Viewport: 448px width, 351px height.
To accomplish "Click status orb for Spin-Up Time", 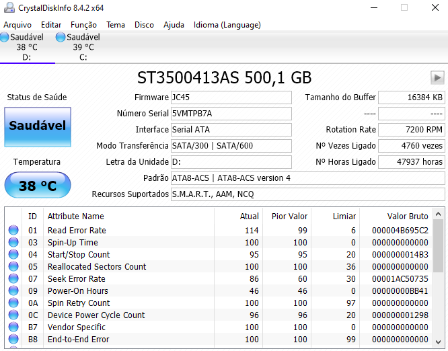I will click(x=13, y=242).
